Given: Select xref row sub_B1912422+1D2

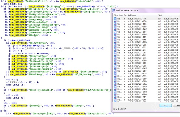Looking at the screenshot, I should (x=147, y=35).
